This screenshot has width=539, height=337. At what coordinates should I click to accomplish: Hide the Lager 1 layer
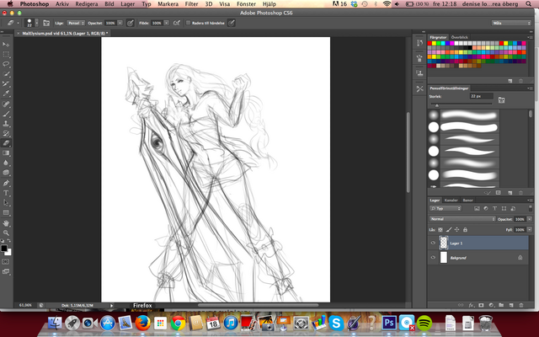(x=433, y=243)
